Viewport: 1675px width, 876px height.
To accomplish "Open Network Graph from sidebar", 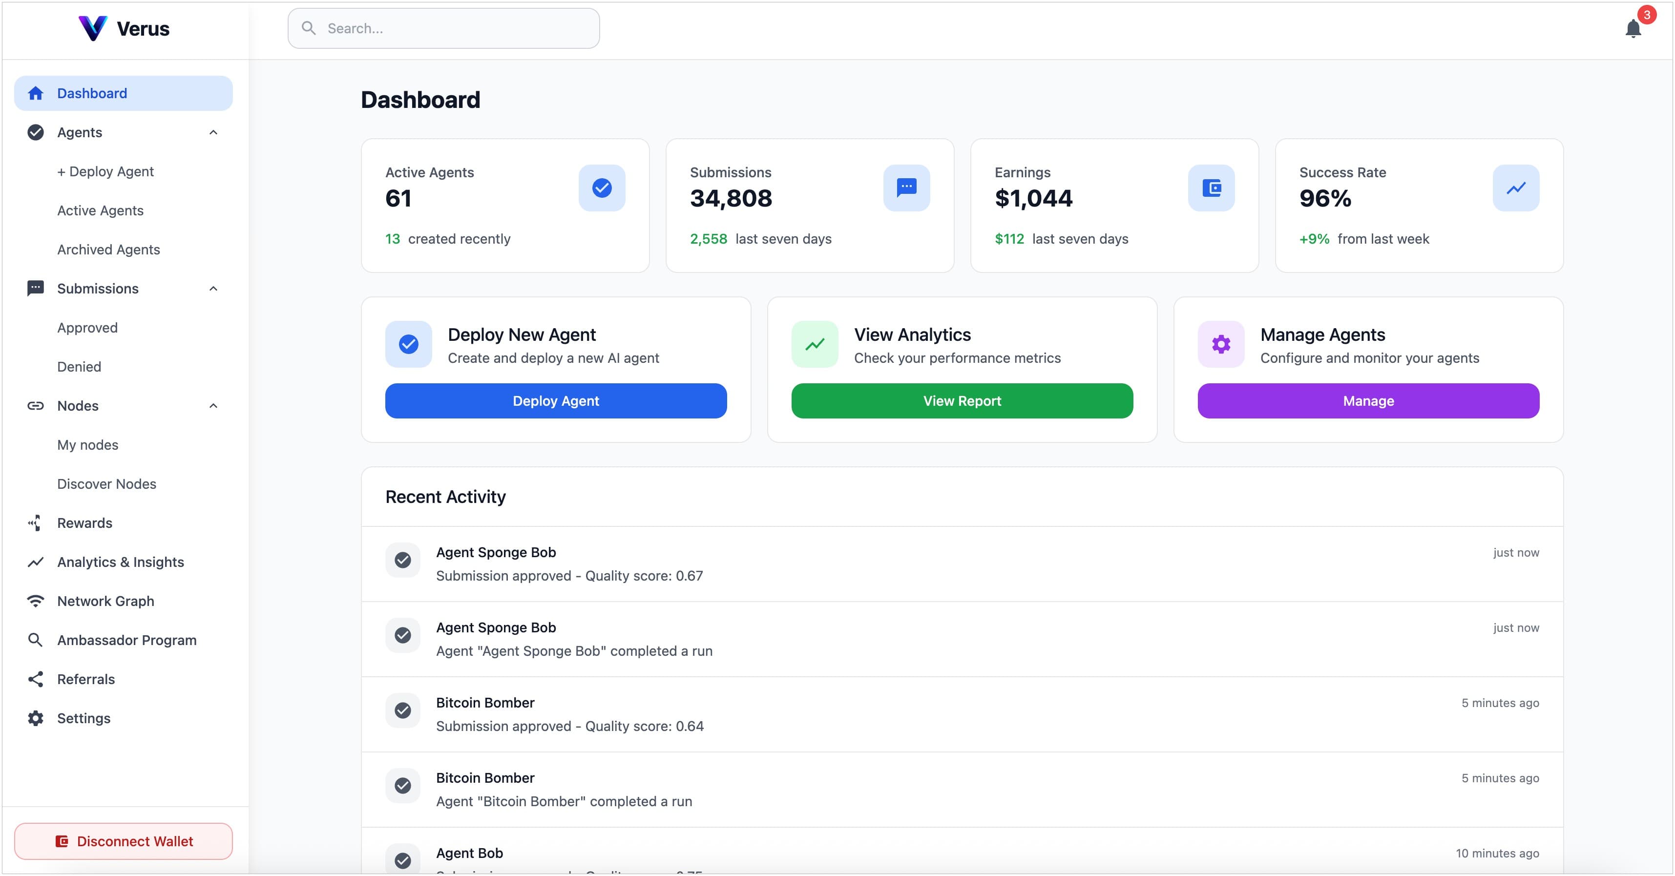I will coord(105,601).
